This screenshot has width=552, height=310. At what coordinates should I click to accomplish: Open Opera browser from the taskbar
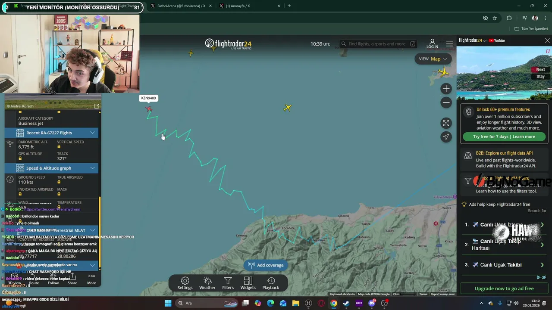click(x=321, y=303)
